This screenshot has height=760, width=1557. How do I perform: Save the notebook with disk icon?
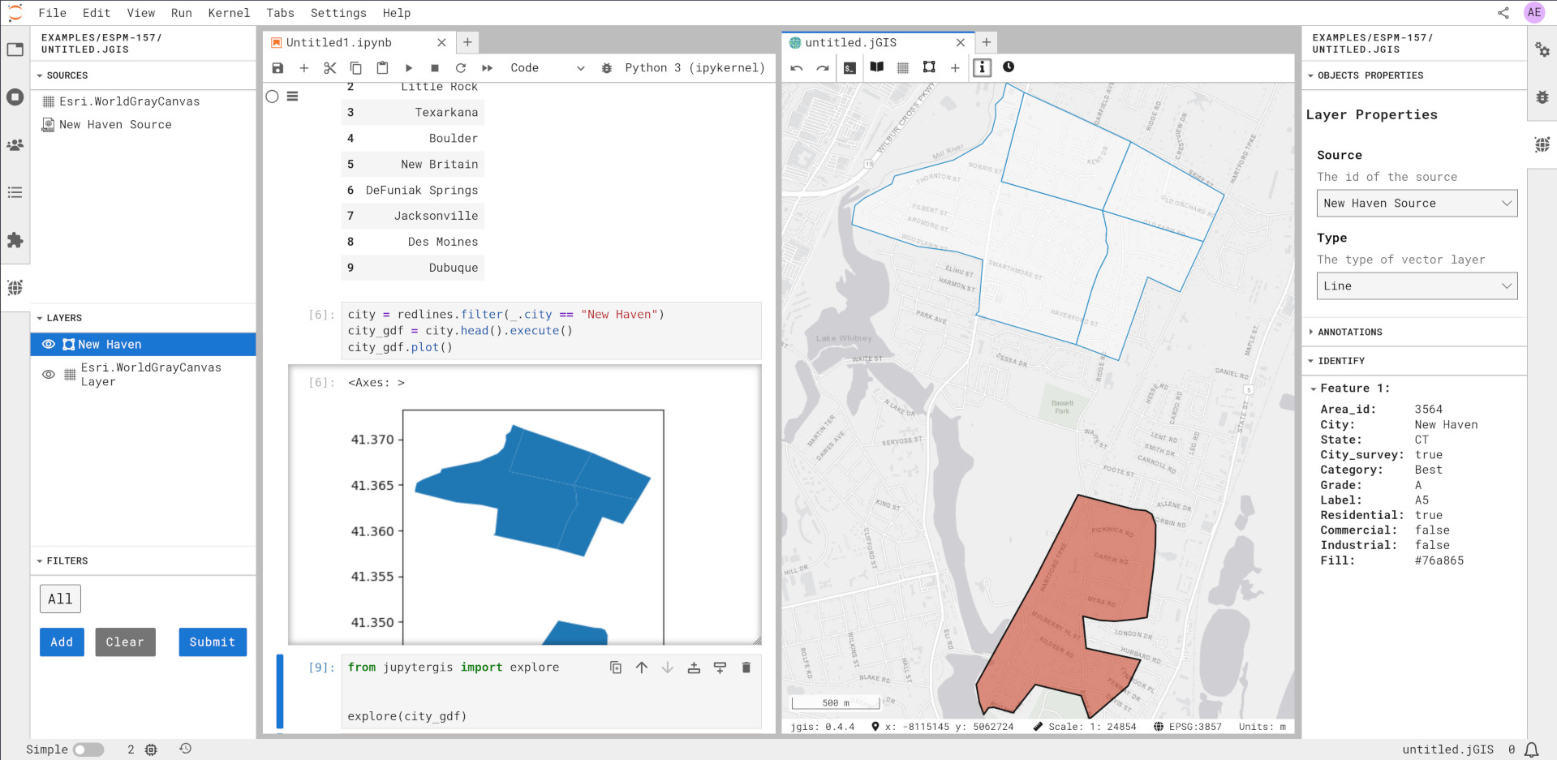pos(277,68)
